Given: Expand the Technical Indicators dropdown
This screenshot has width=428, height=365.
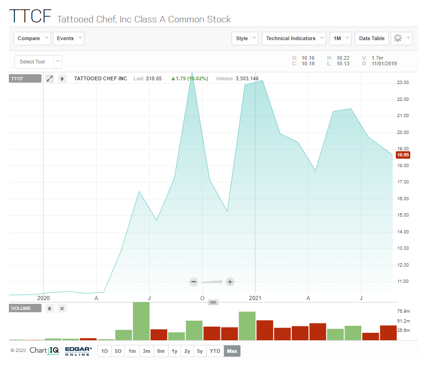Looking at the screenshot, I should tap(294, 38).
